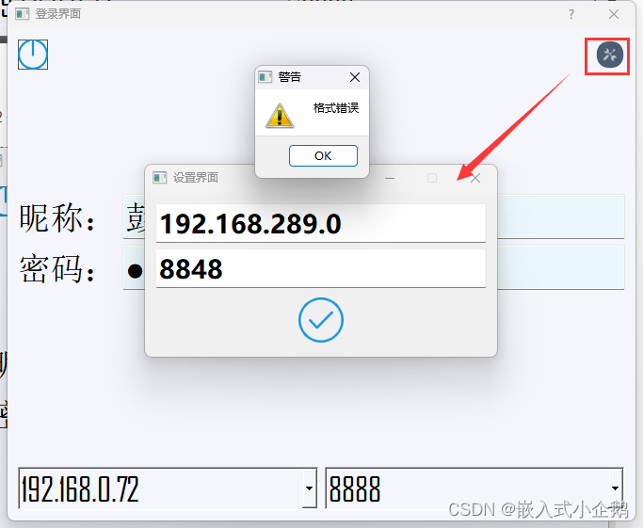Click the blue power icon button

pos(33,54)
